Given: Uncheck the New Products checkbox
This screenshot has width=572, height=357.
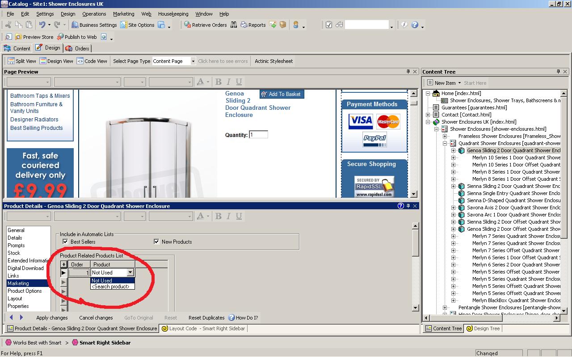Looking at the screenshot, I should pyautogui.click(x=156, y=242).
